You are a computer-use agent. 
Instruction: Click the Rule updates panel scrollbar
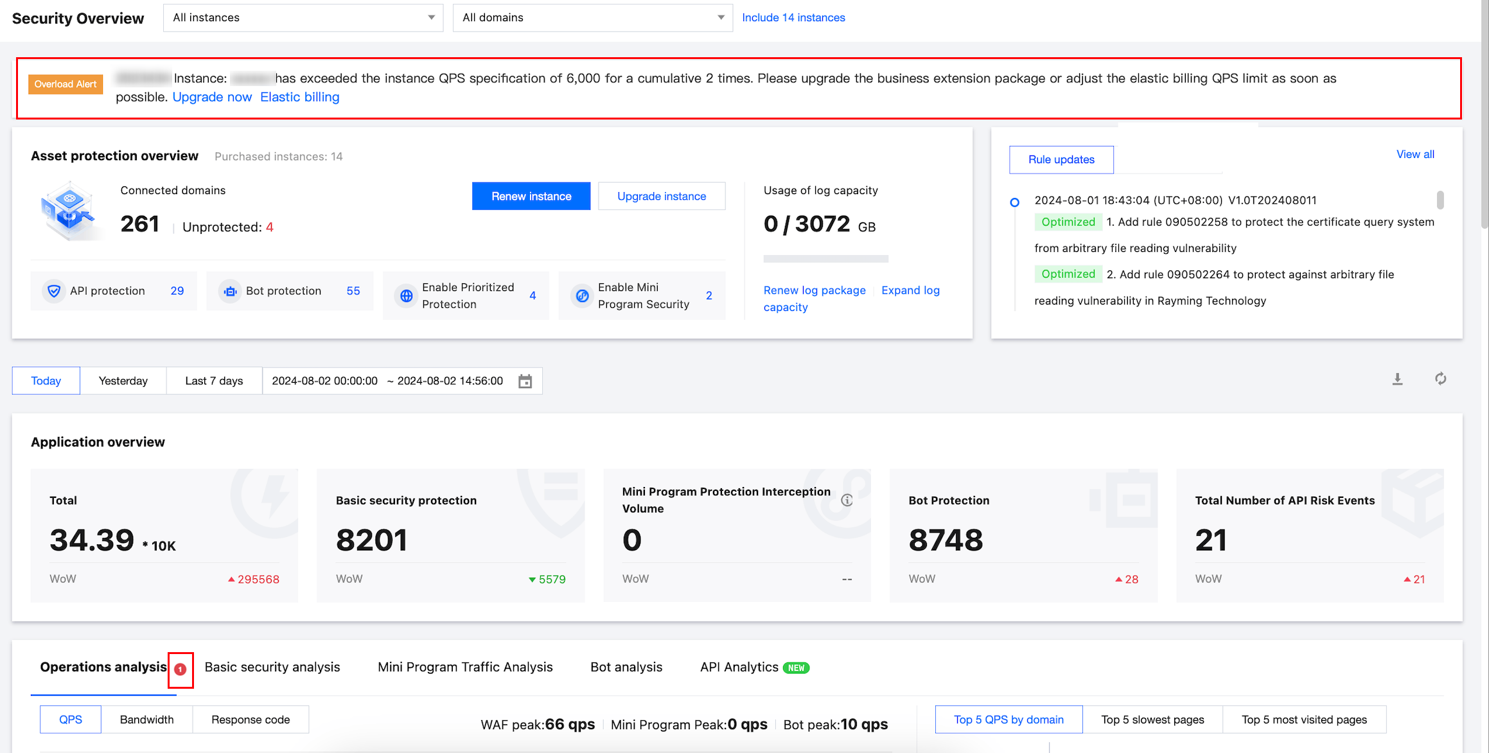[1440, 200]
